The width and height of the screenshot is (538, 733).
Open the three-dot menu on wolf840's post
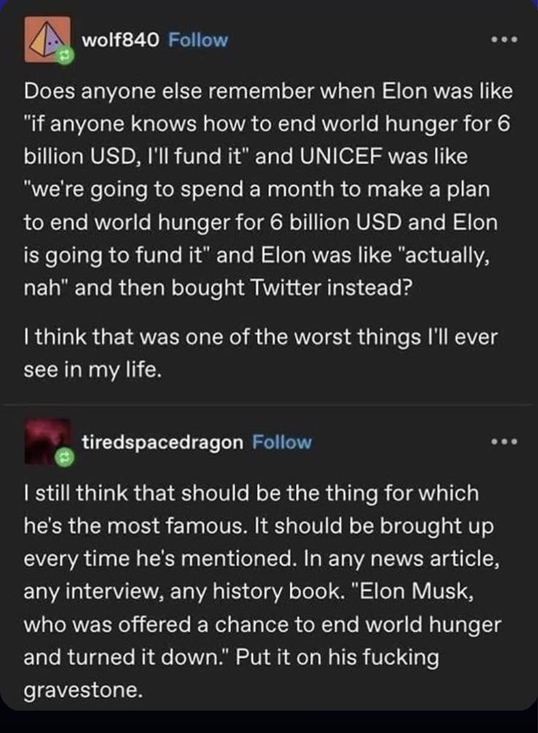[x=503, y=41]
